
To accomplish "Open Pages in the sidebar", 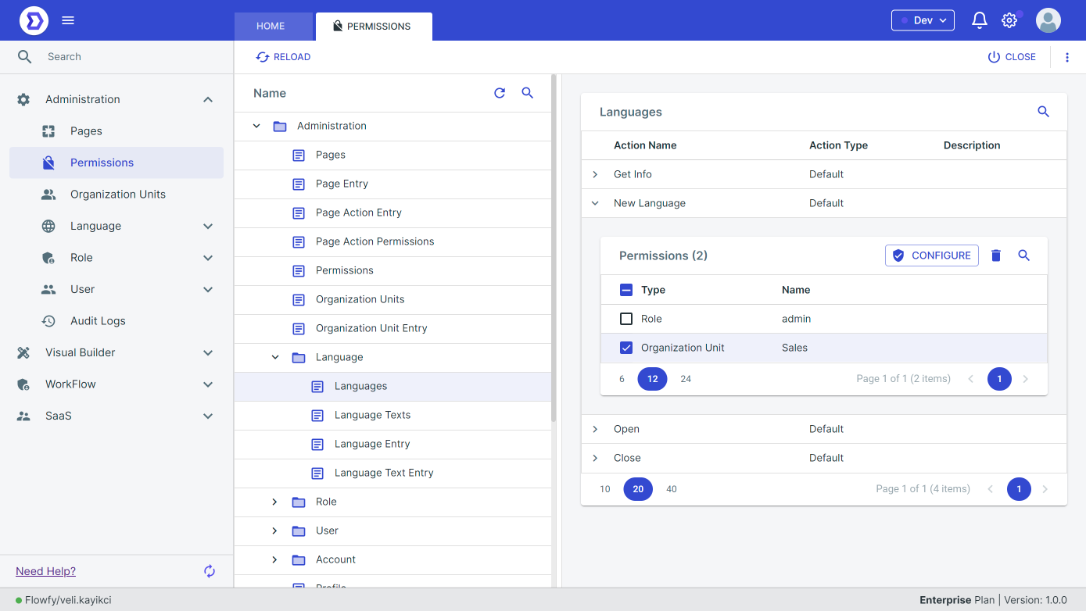I will click(x=116, y=131).
